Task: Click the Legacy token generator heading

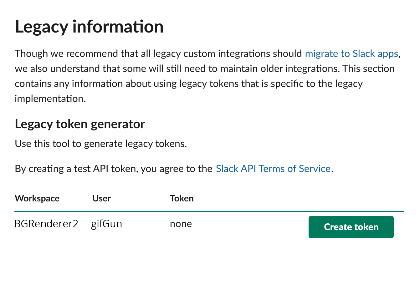Action: click(80, 124)
